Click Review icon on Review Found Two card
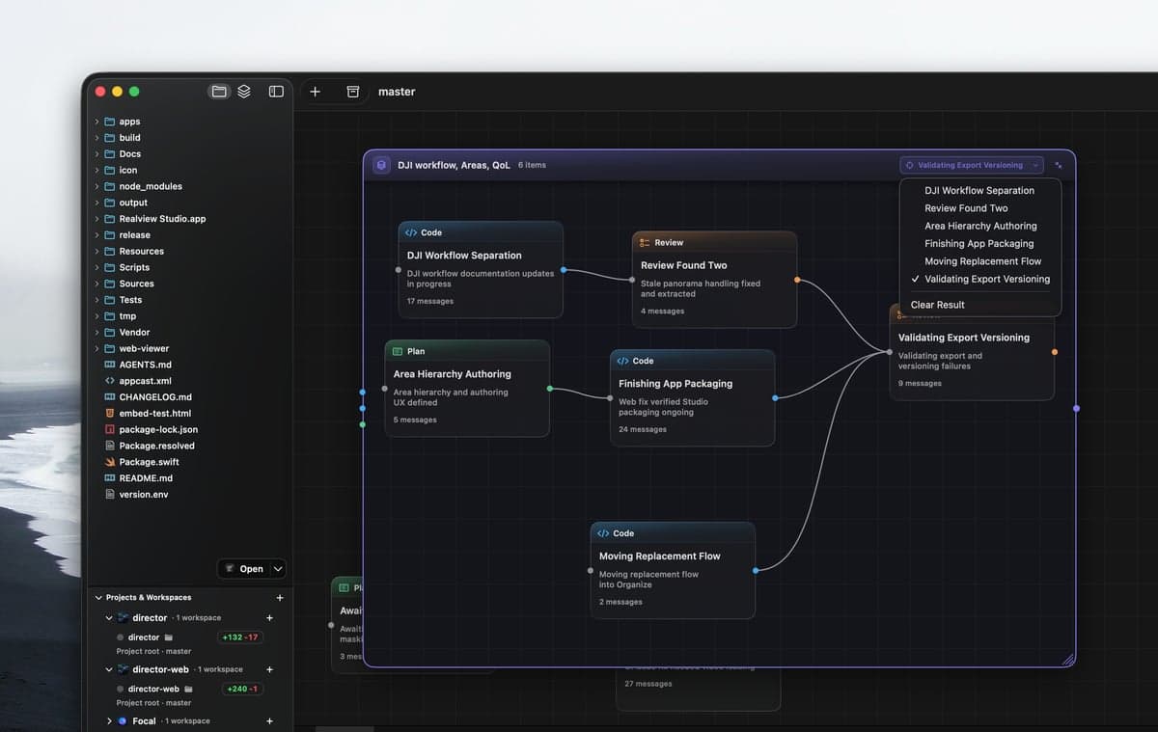1158x732 pixels. (645, 243)
